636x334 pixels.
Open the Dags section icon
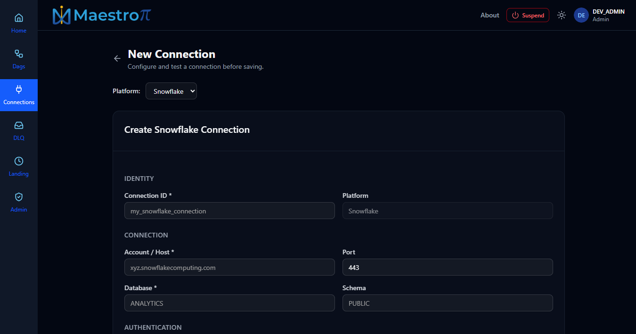click(19, 54)
